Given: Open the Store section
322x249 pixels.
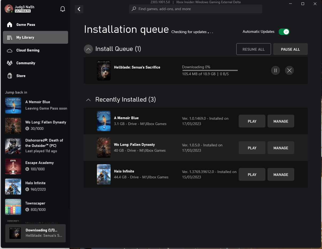Looking at the screenshot, I should [36, 76].
